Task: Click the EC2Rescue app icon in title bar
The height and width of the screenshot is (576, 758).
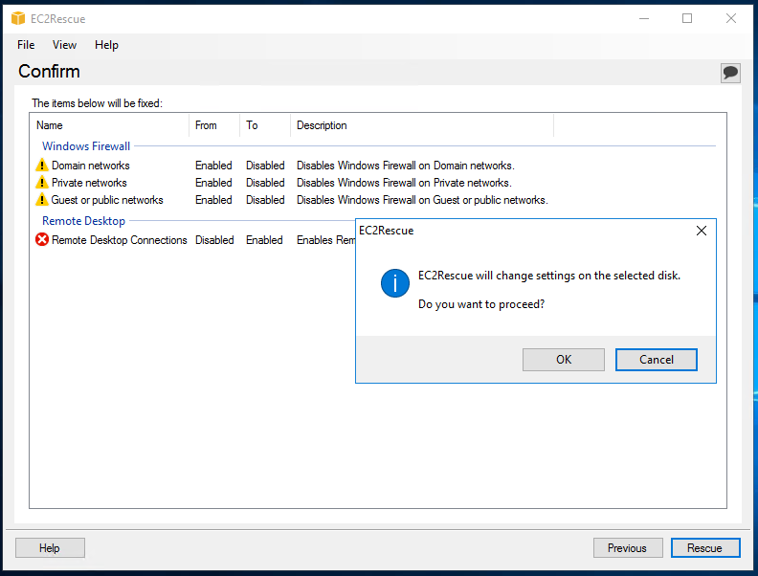Action: 18,18
